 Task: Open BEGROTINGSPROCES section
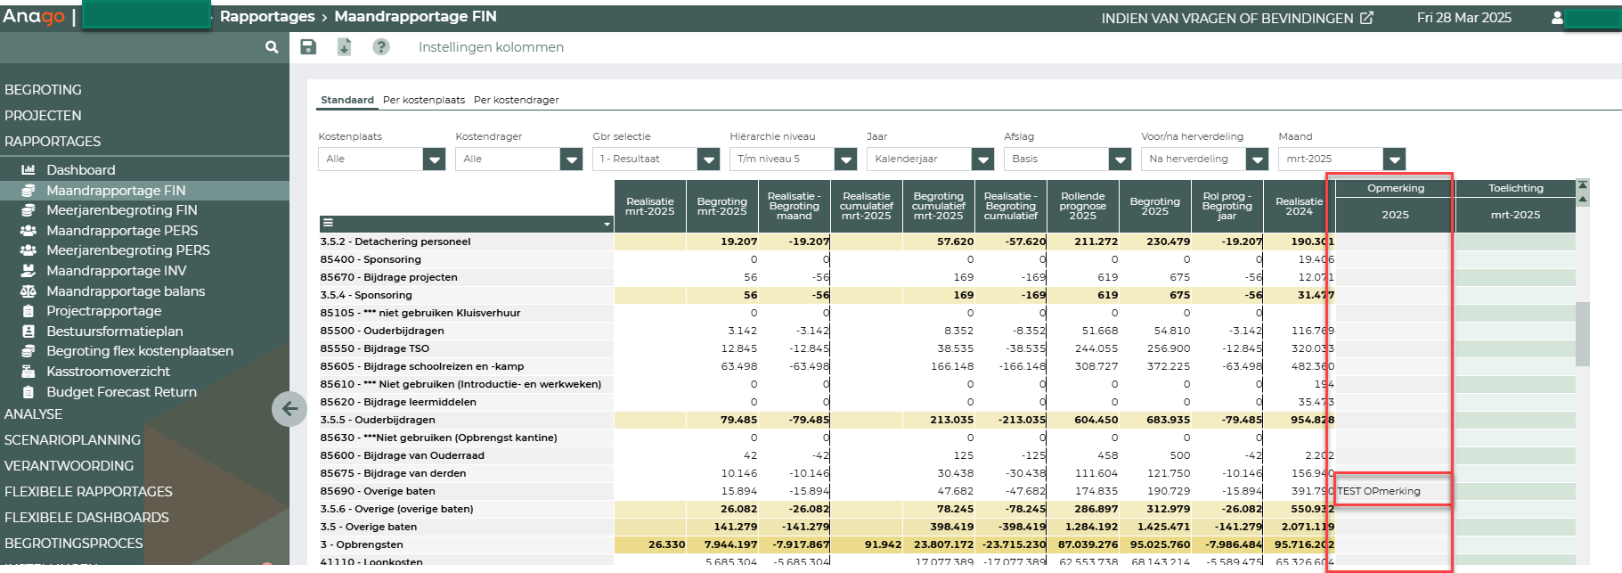click(73, 544)
